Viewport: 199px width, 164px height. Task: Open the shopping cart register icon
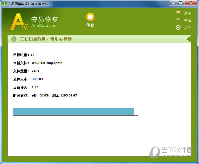click(x=178, y=13)
